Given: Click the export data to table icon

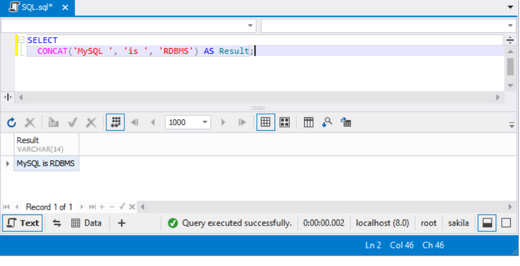Looking at the screenshot, I should tap(346, 122).
